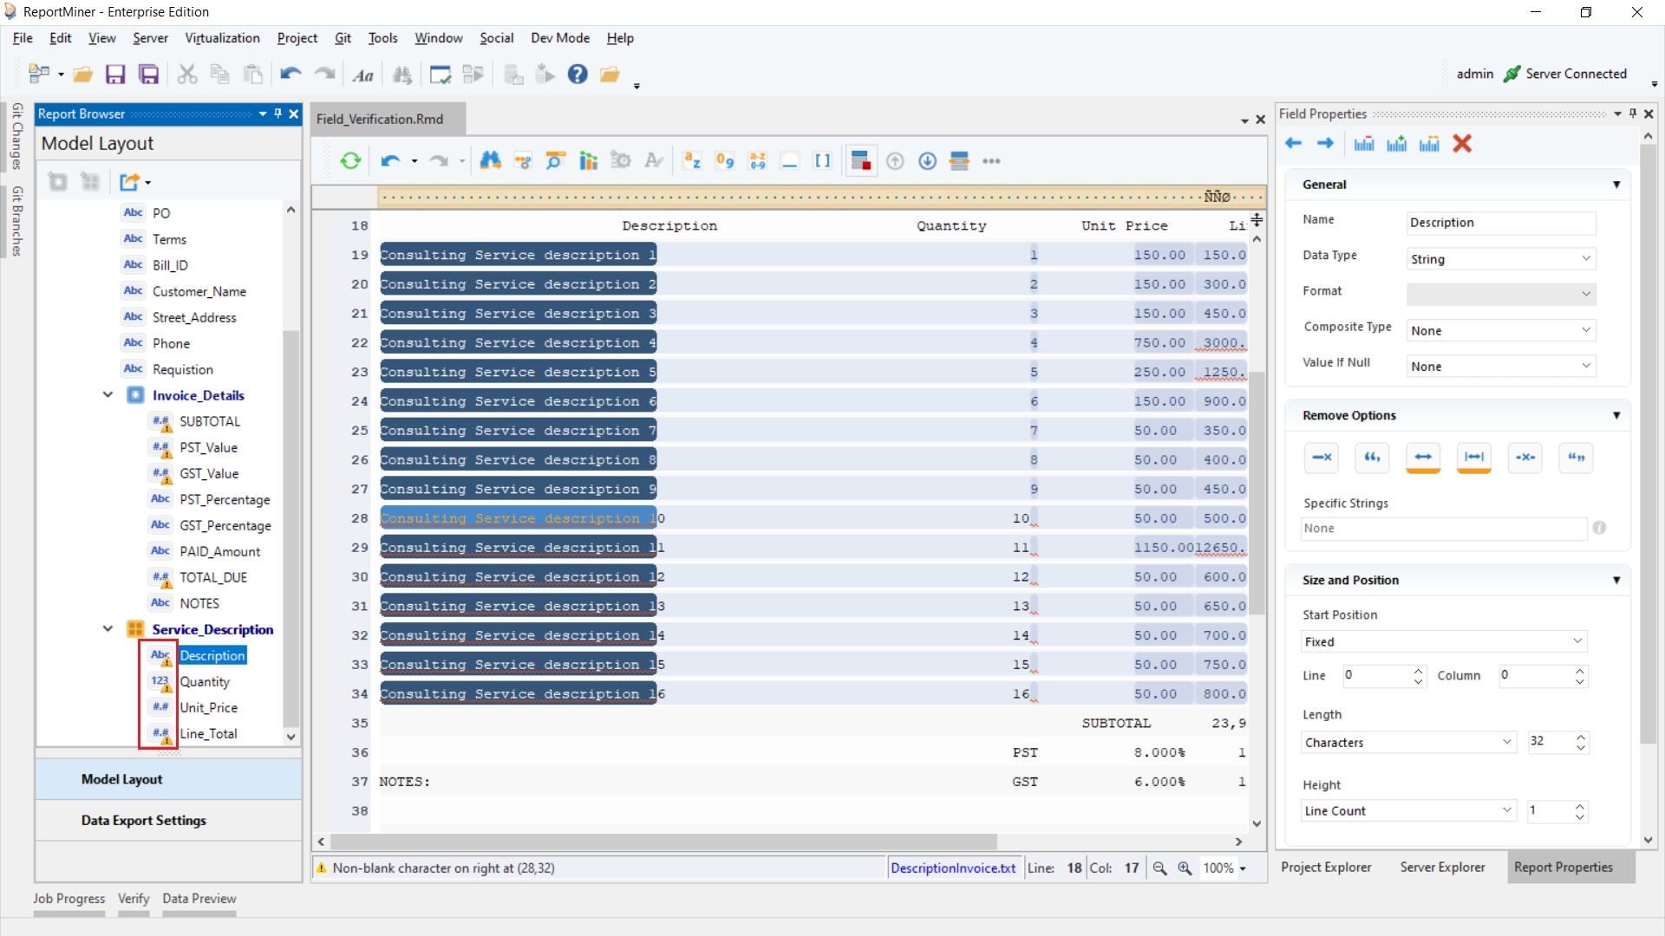The width and height of the screenshot is (1665, 936).
Task: Click the Specific Strings input field
Action: [1443, 529]
